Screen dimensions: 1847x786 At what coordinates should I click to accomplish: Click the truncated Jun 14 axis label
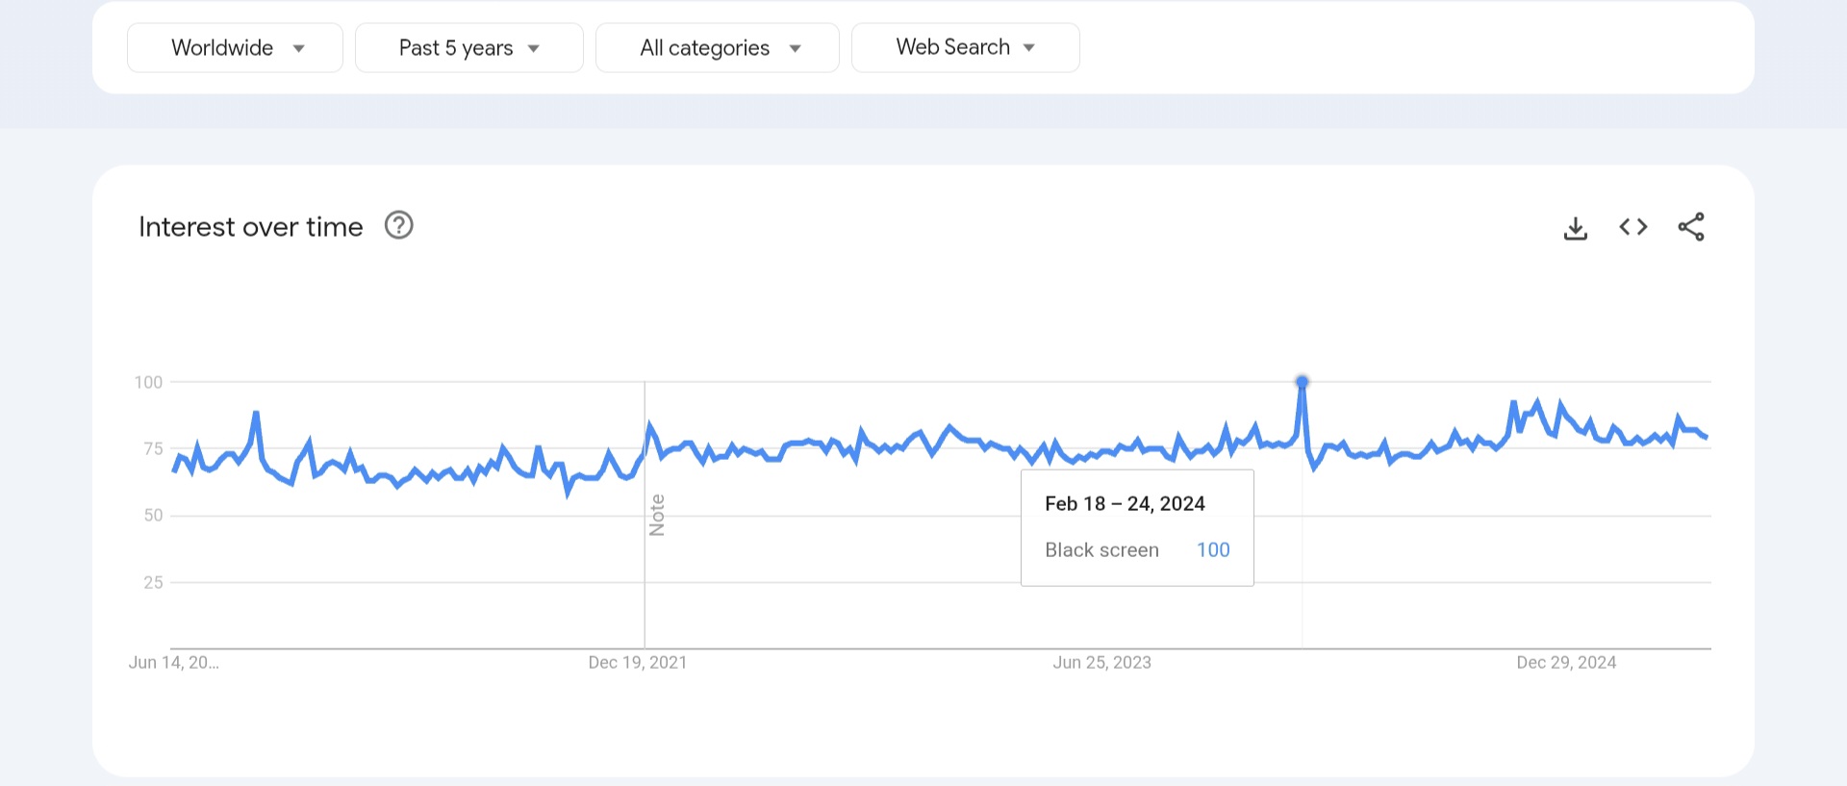(174, 663)
